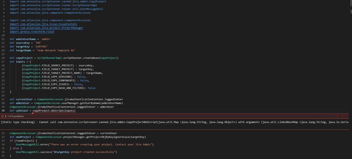The height and width of the screenshot is (159, 352).
Task: Click FIELD_TARGET_PROJECT_NAME on line 20
Action: point(61,73)
